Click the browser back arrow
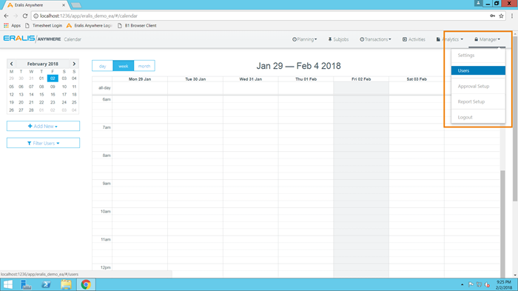Screen dimensions: 518x291 (6, 16)
